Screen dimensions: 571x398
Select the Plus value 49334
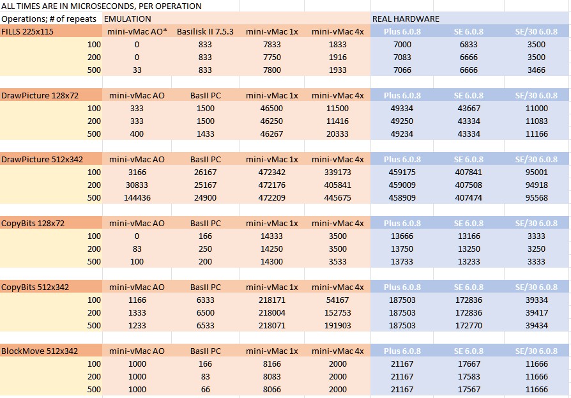click(x=402, y=108)
